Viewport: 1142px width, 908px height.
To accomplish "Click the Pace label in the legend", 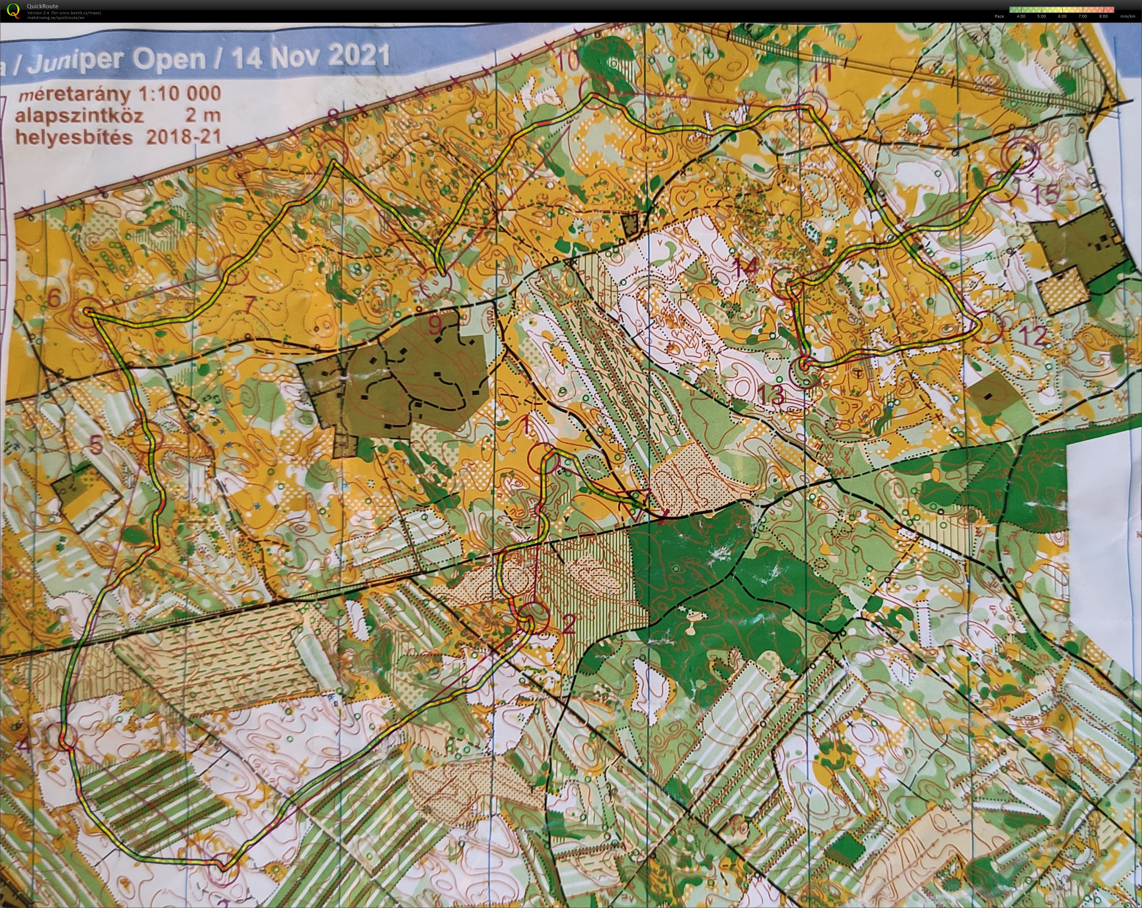I will point(999,16).
